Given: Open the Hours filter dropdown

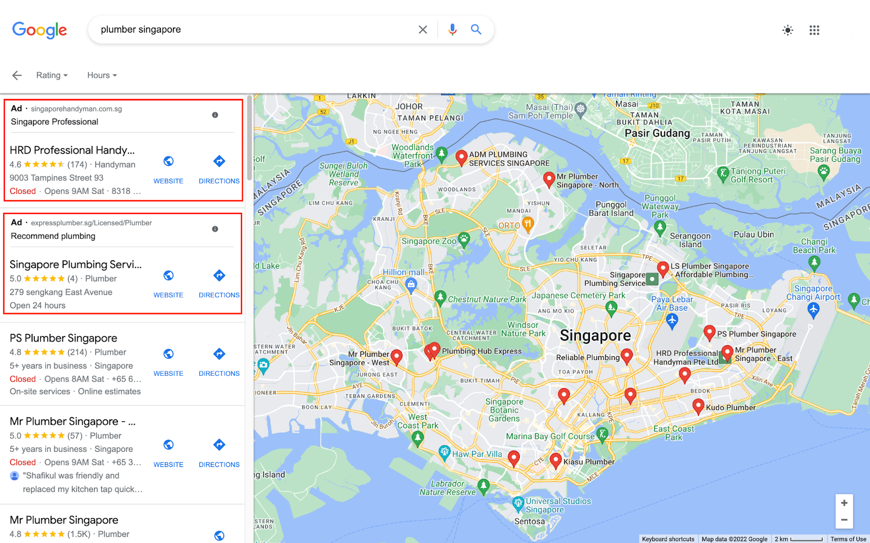Looking at the screenshot, I should pyautogui.click(x=102, y=75).
